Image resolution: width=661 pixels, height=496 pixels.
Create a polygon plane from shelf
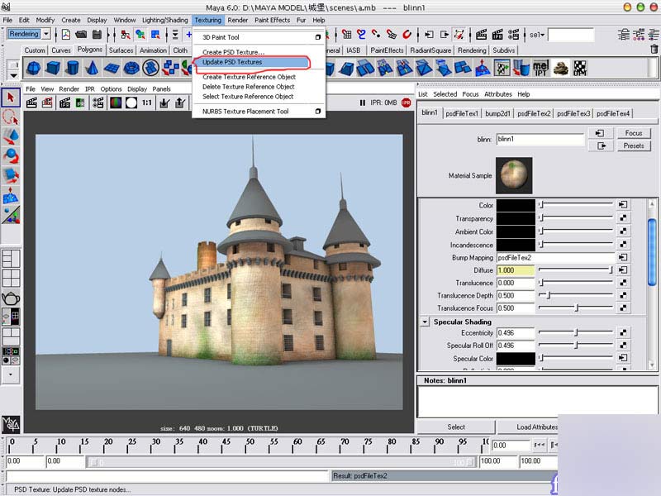[x=112, y=68]
